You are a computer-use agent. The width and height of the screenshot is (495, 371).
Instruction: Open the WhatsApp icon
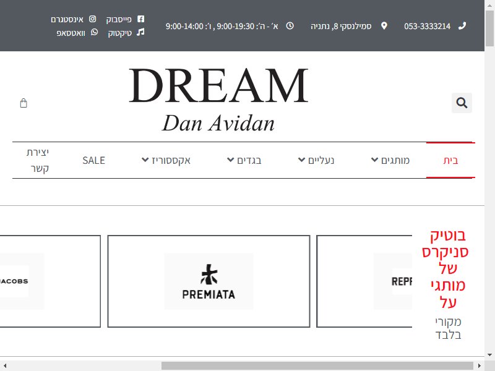(95, 32)
